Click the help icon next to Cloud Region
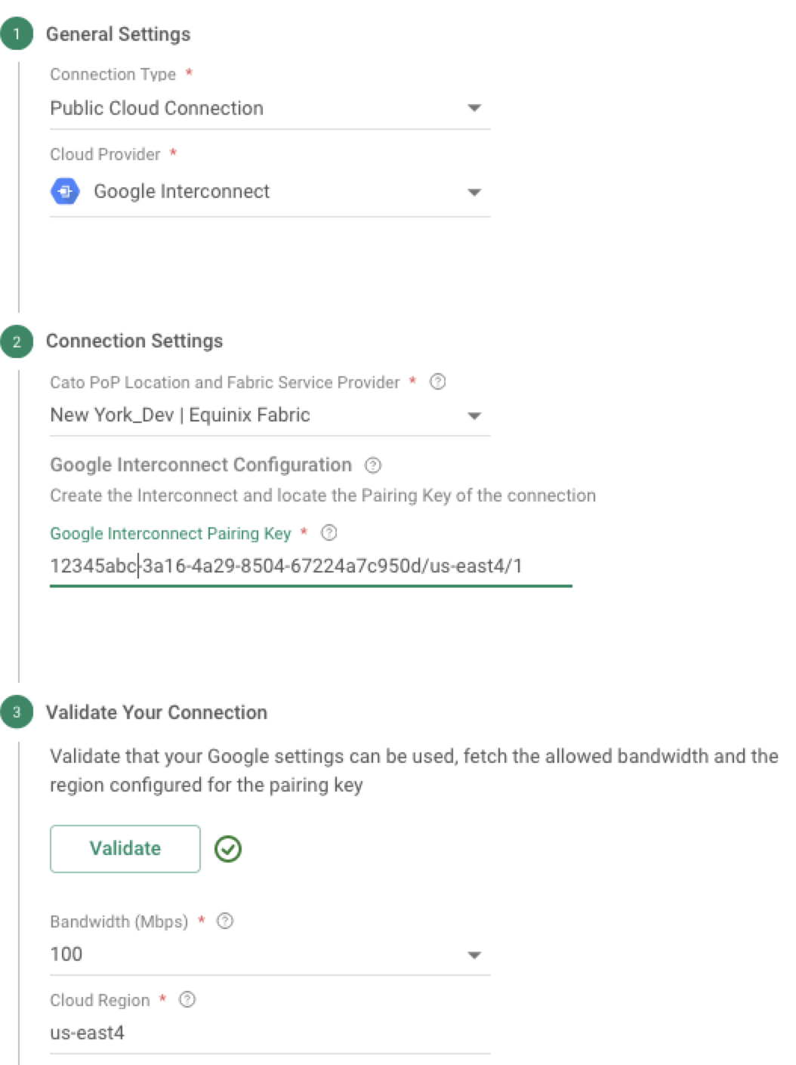The width and height of the screenshot is (796, 1065). [187, 999]
